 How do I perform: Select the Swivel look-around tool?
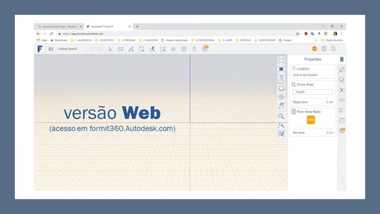point(281,97)
